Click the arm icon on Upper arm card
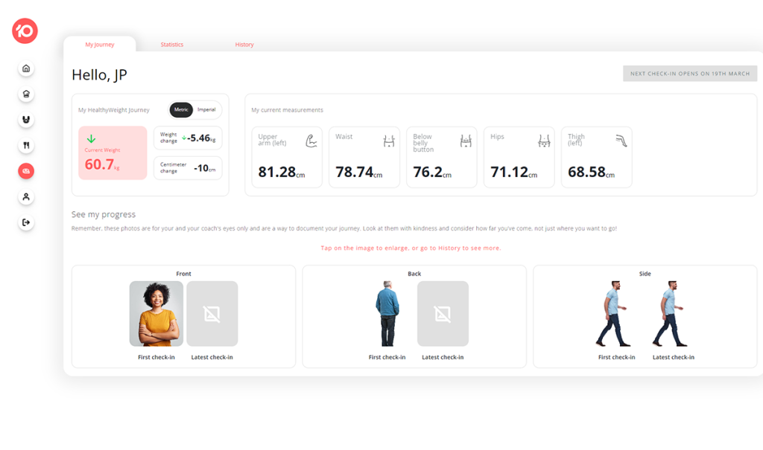763x450 pixels. tap(312, 140)
